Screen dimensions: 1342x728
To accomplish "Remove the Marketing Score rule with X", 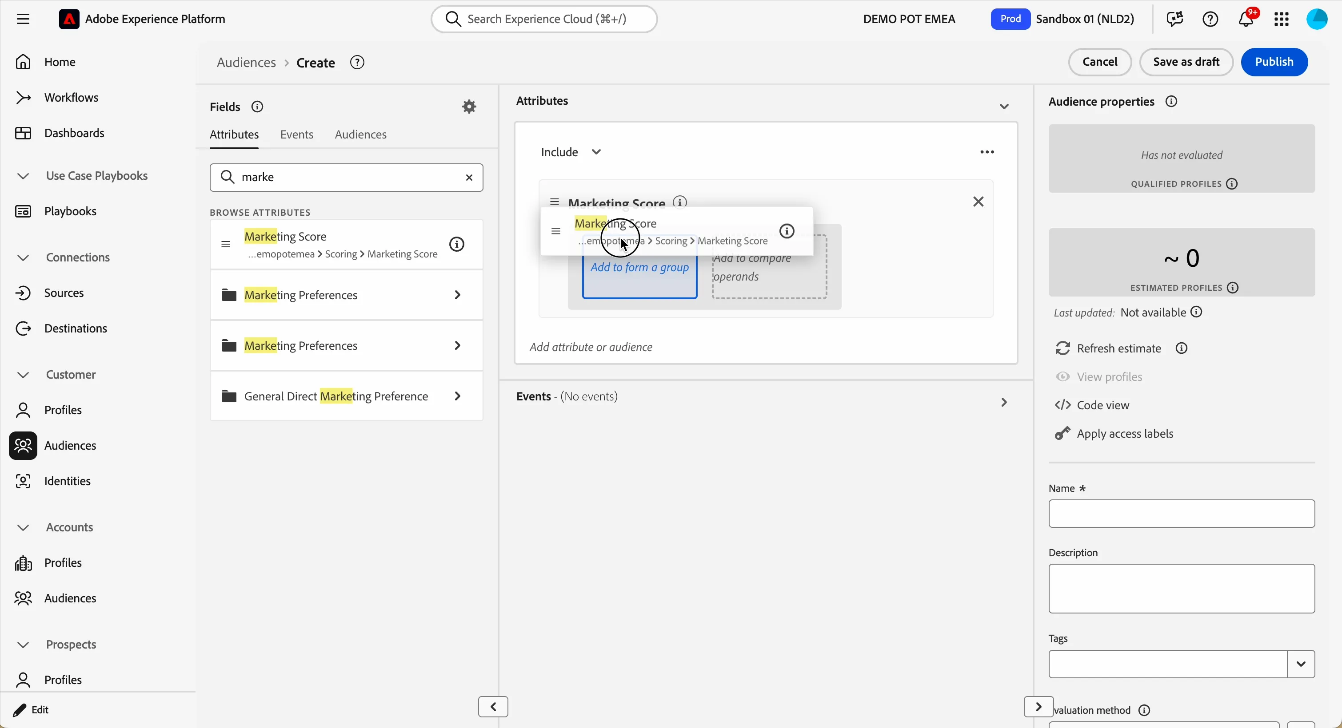I will tap(979, 202).
